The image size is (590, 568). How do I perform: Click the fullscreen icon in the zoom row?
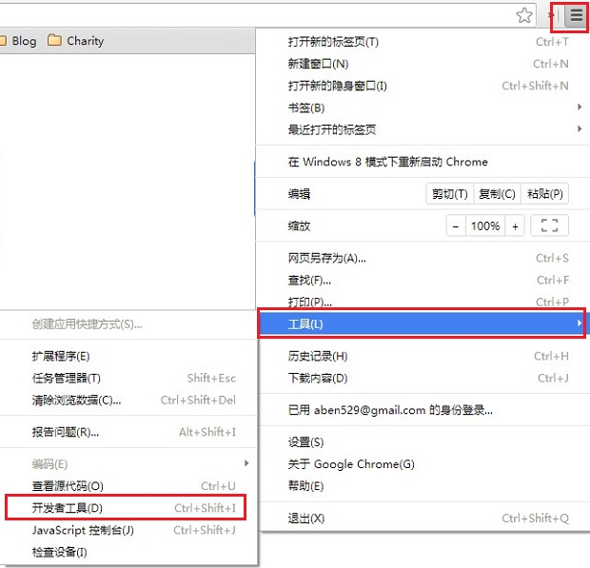click(x=548, y=226)
